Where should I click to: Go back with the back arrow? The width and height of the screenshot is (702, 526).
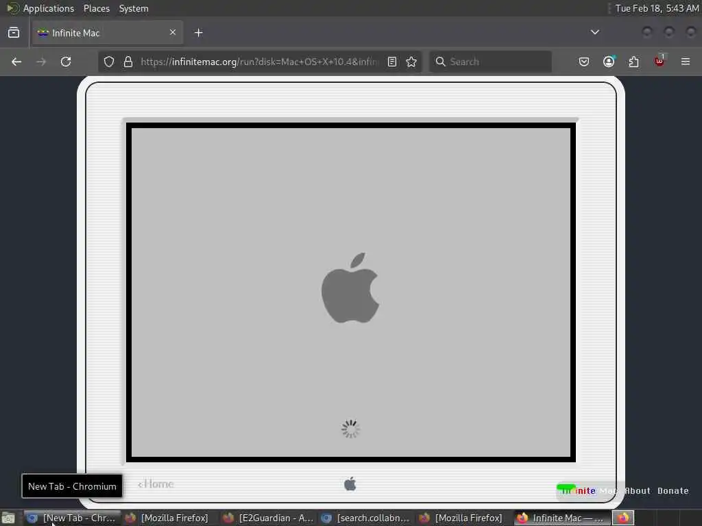coord(16,62)
